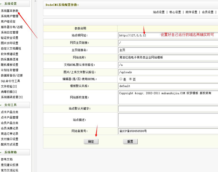Switch to the 核心设置 tab
Screen dimensions: 218x172
175,12
